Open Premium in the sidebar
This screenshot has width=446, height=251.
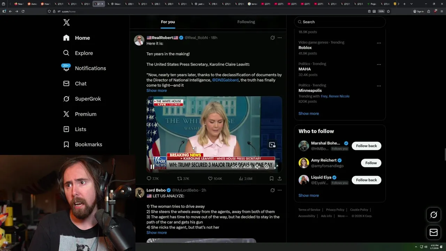(80, 114)
